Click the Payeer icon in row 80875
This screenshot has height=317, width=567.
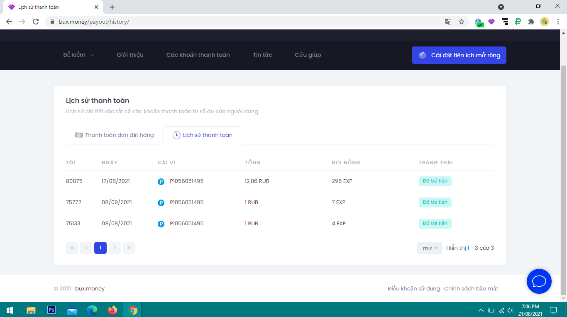pyautogui.click(x=161, y=181)
